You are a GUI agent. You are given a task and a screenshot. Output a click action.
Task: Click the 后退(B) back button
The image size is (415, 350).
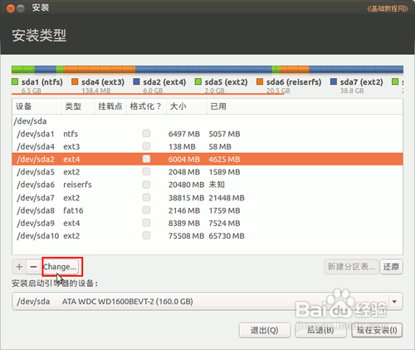[320, 330]
